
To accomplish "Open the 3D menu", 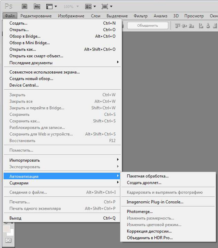I will pos(176,16).
